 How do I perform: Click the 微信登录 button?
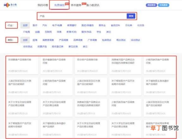coord(151,5)
